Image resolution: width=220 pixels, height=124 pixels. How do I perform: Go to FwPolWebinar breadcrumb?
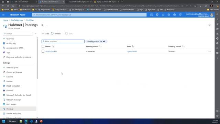point(17,20)
